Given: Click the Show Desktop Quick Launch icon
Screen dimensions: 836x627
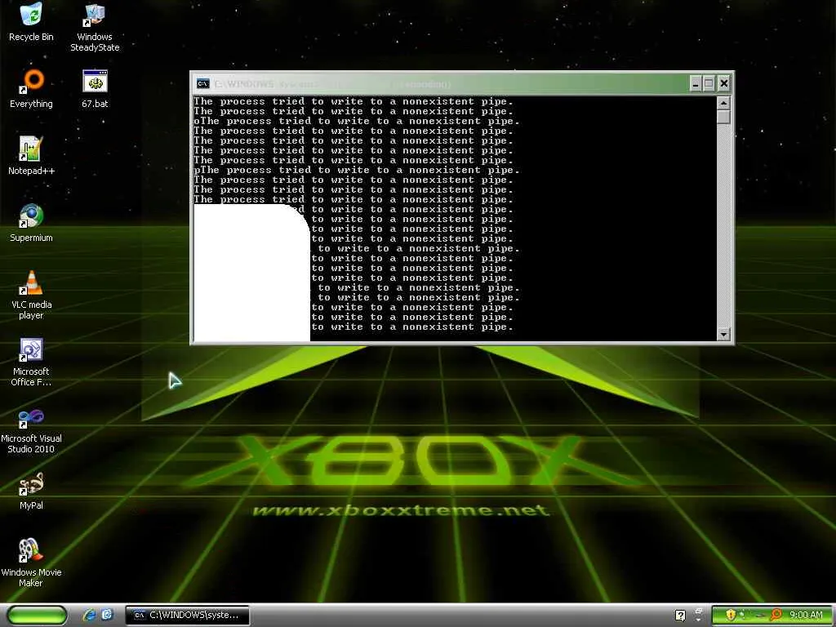Looking at the screenshot, I should click(107, 615).
